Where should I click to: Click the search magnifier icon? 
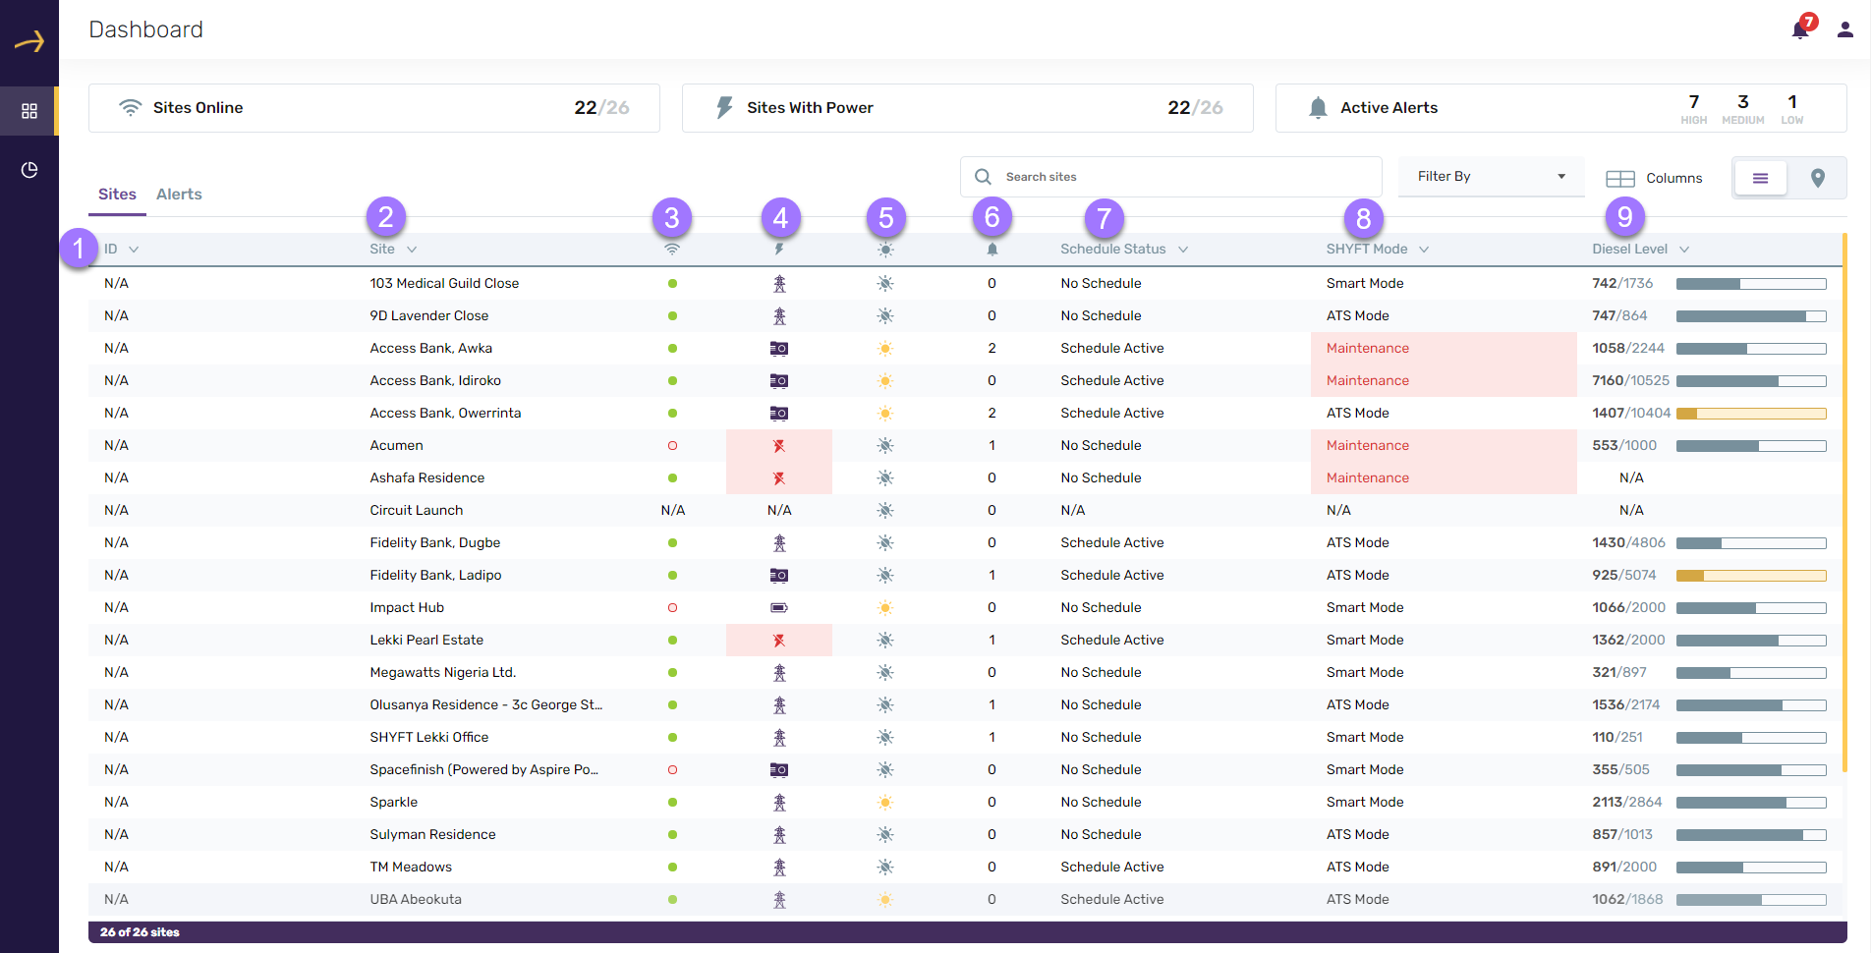tap(983, 177)
